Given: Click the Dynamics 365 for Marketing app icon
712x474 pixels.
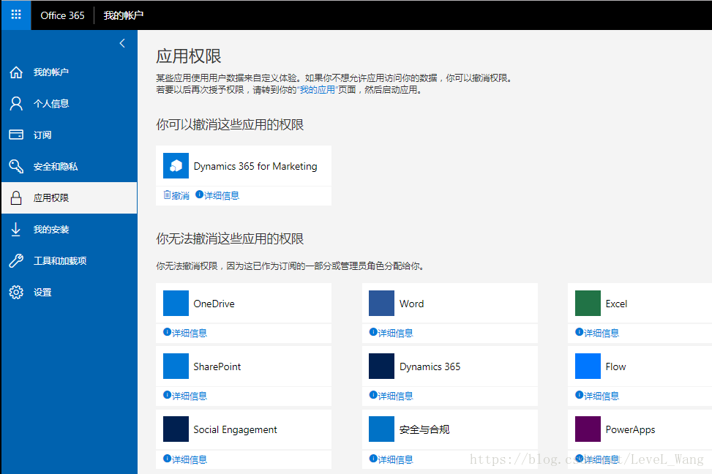Looking at the screenshot, I should [176, 166].
